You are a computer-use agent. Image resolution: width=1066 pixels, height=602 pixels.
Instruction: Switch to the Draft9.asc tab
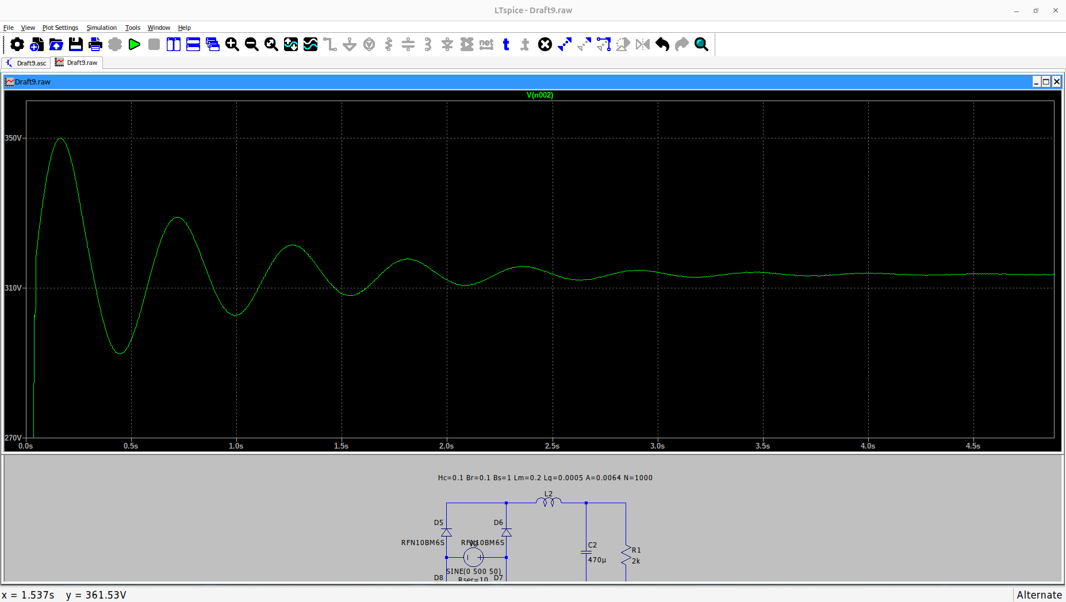pos(26,63)
